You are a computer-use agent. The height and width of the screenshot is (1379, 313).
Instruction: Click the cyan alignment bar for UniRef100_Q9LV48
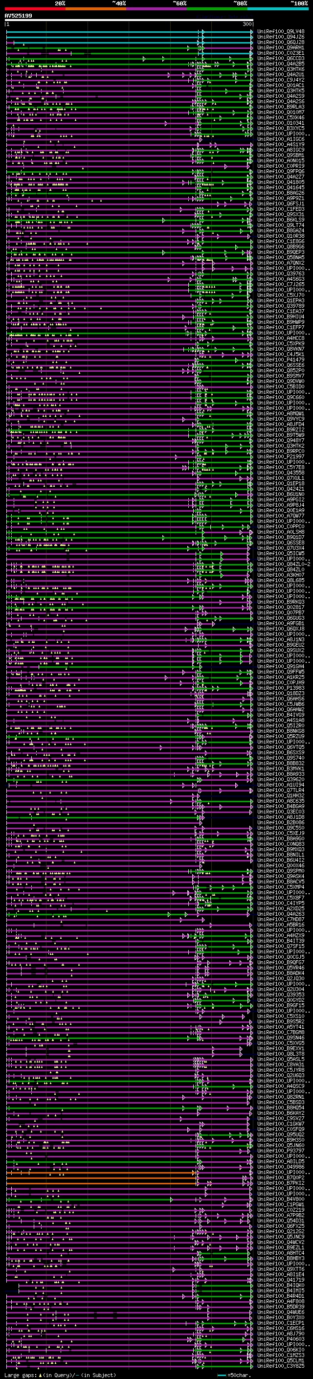(129, 32)
